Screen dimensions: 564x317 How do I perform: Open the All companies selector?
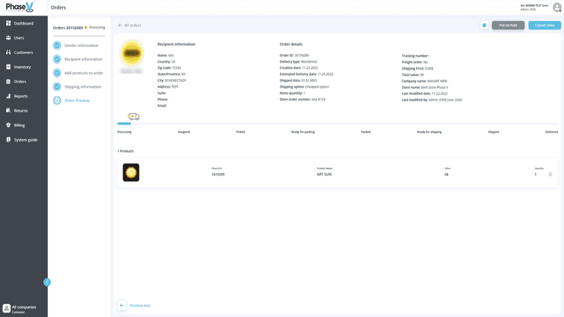tap(20, 309)
